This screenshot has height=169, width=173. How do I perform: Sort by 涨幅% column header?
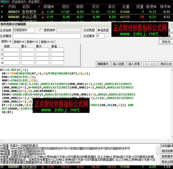point(48,6)
